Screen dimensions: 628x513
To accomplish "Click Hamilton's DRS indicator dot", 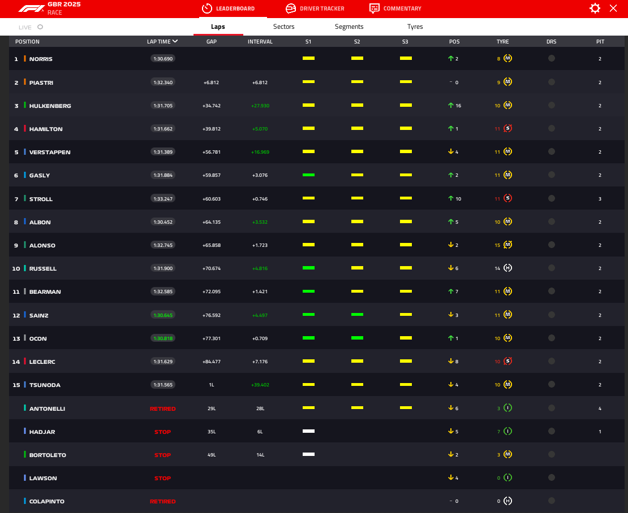I will pyautogui.click(x=552, y=128).
